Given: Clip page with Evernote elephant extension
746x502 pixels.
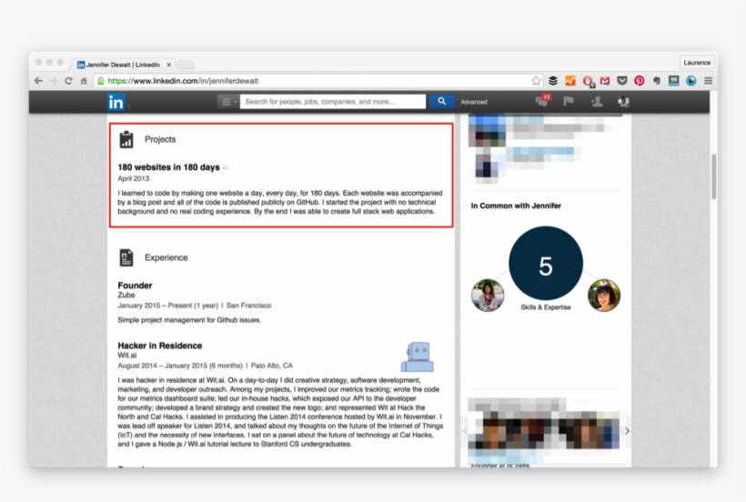Looking at the screenshot, I should pyautogui.click(x=657, y=81).
